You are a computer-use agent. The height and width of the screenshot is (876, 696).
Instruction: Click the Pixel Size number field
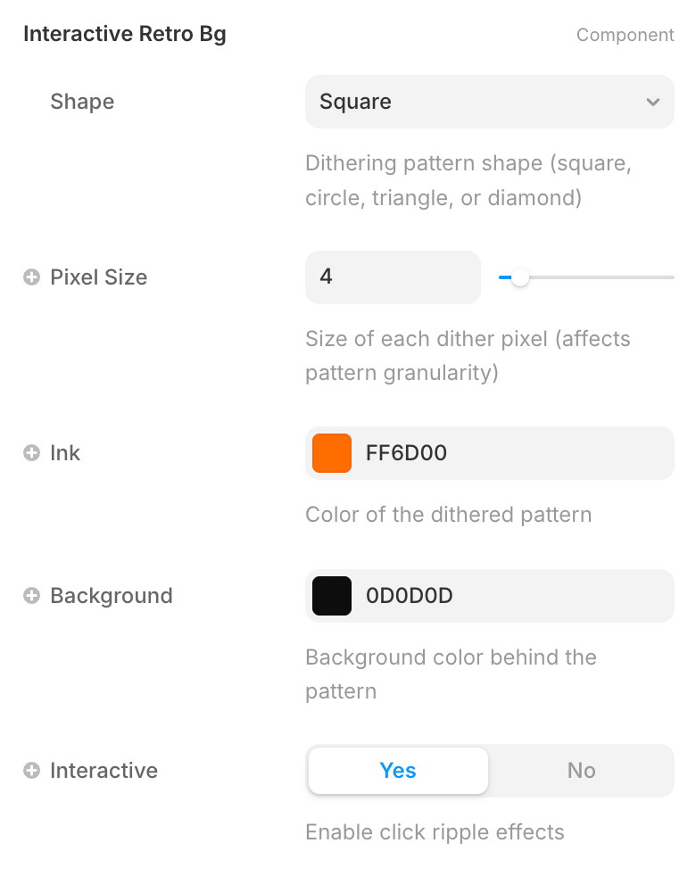click(x=393, y=277)
